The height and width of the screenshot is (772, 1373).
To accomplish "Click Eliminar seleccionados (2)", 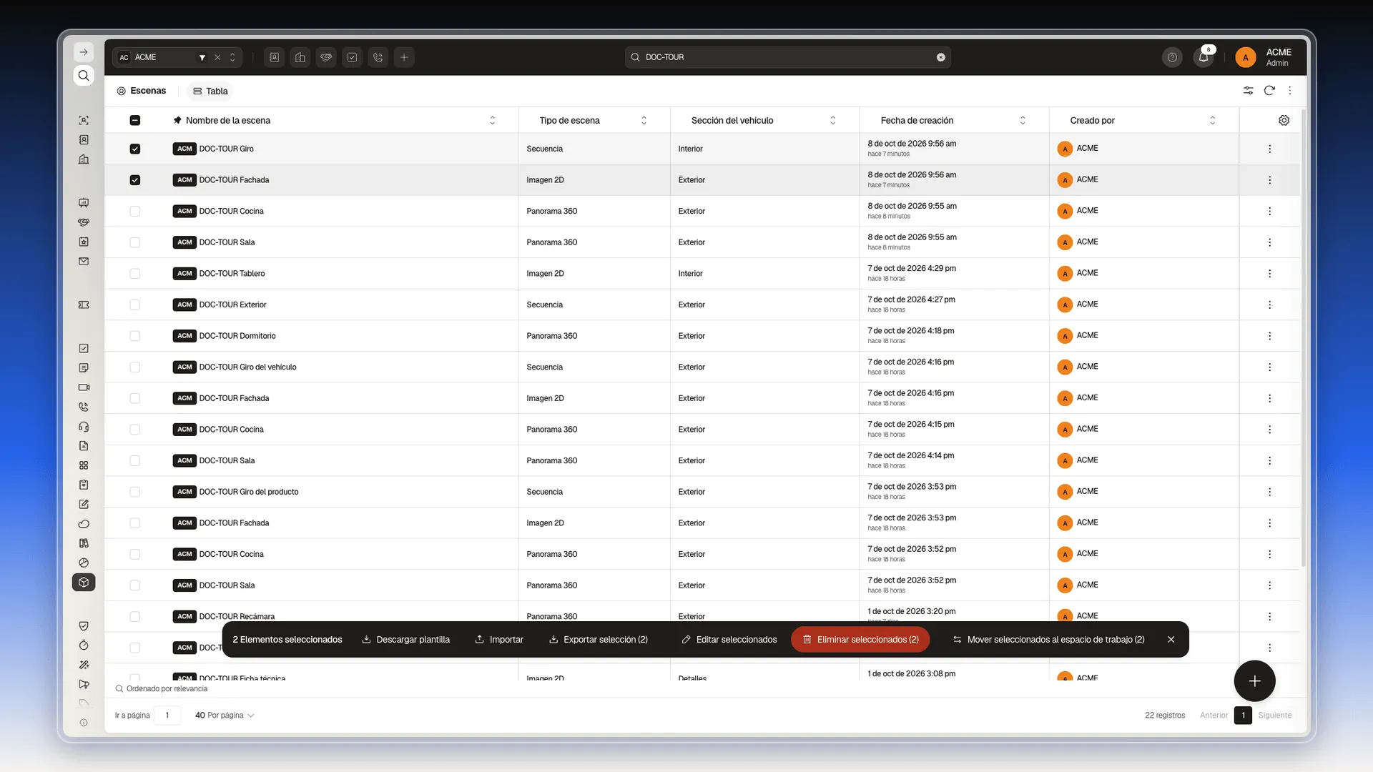I will tap(860, 640).
